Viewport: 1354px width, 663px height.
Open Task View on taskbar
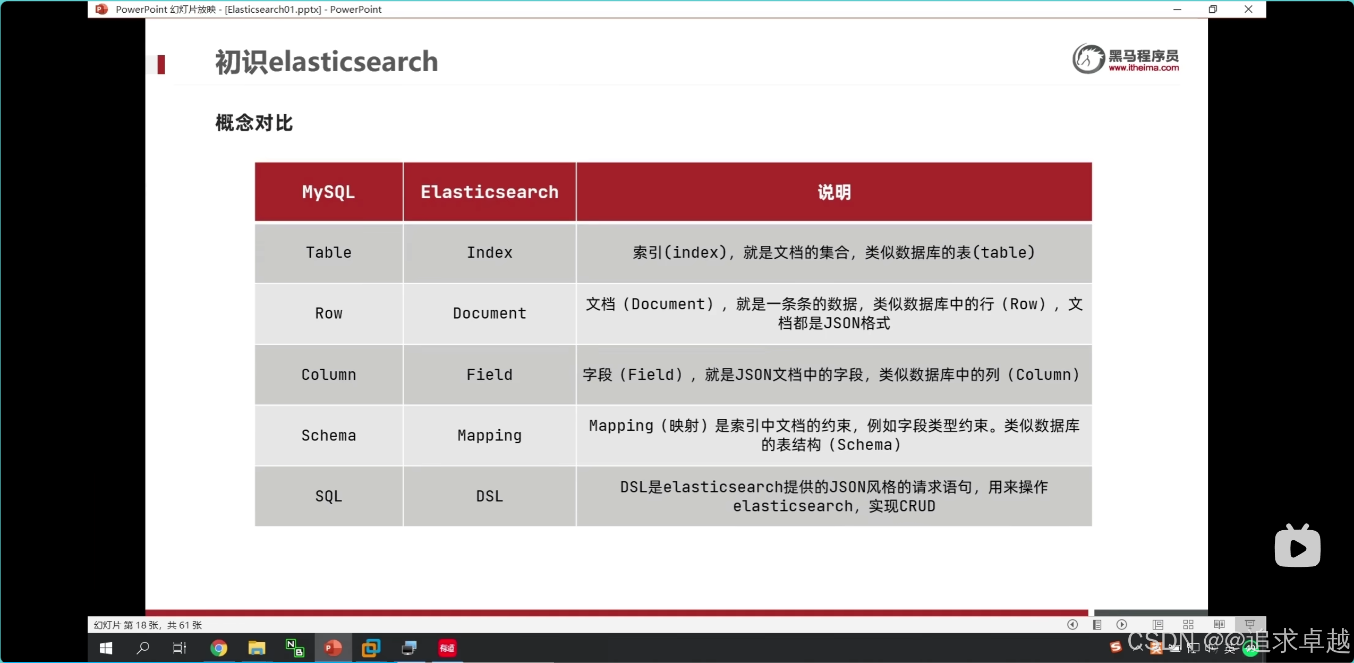(180, 648)
